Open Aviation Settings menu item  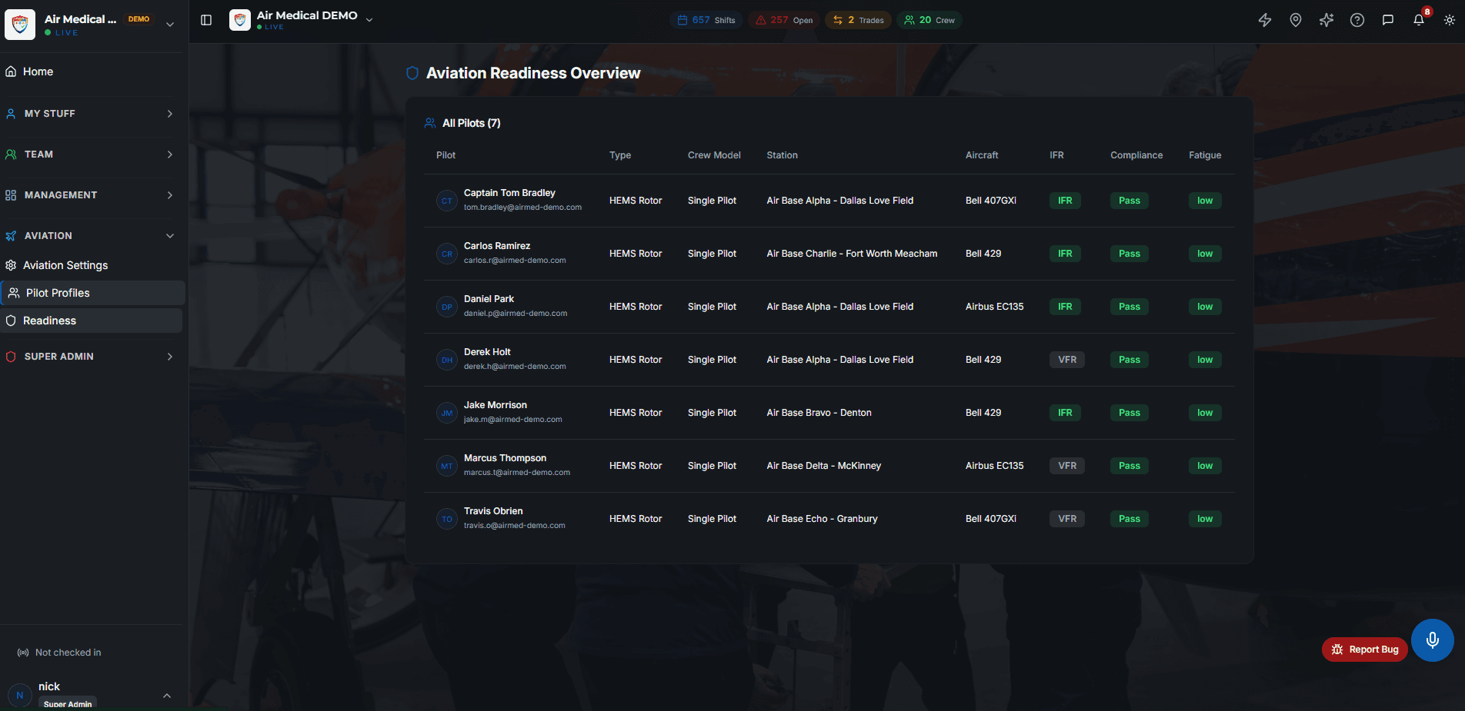[91, 265]
